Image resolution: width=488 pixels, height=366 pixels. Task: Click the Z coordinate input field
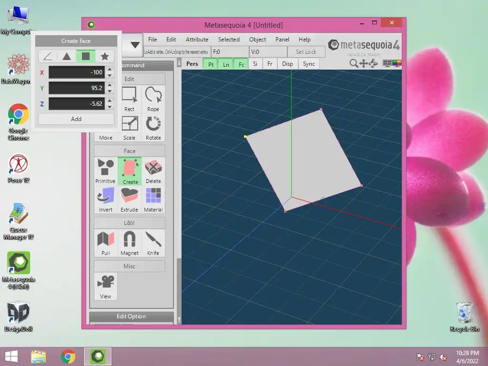(x=77, y=103)
